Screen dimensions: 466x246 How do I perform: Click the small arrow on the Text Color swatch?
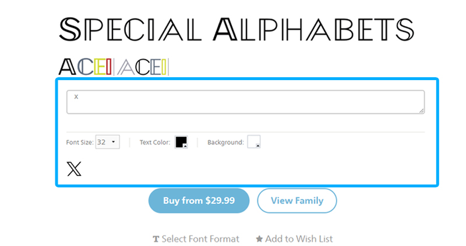pyautogui.click(x=185, y=146)
